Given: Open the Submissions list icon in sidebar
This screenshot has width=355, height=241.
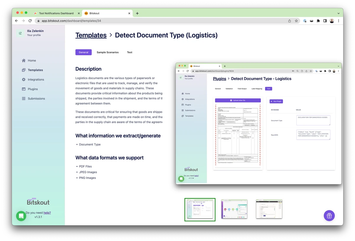Looking at the screenshot, I should [x=24, y=98].
